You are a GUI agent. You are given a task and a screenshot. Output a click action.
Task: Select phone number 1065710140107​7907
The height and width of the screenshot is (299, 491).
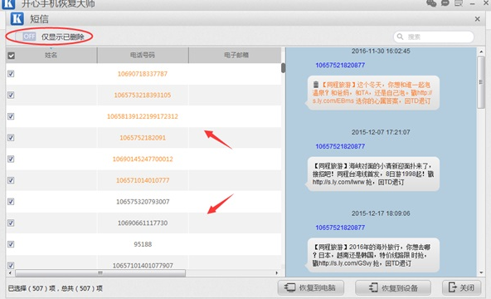(x=143, y=266)
